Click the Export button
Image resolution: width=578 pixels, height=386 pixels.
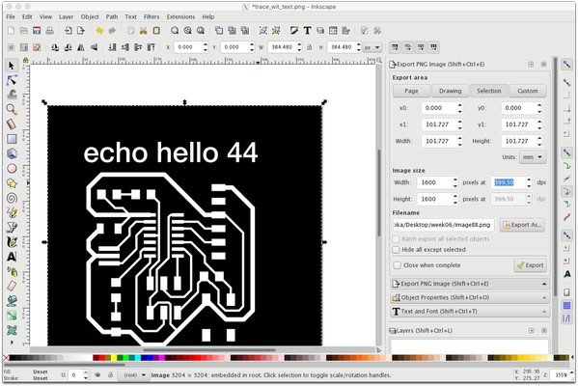pos(530,265)
